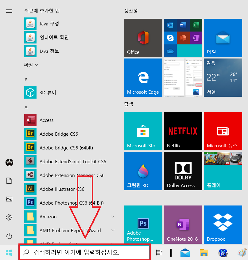Open the 서울 weather tile
248x260 pixels.
(223, 77)
